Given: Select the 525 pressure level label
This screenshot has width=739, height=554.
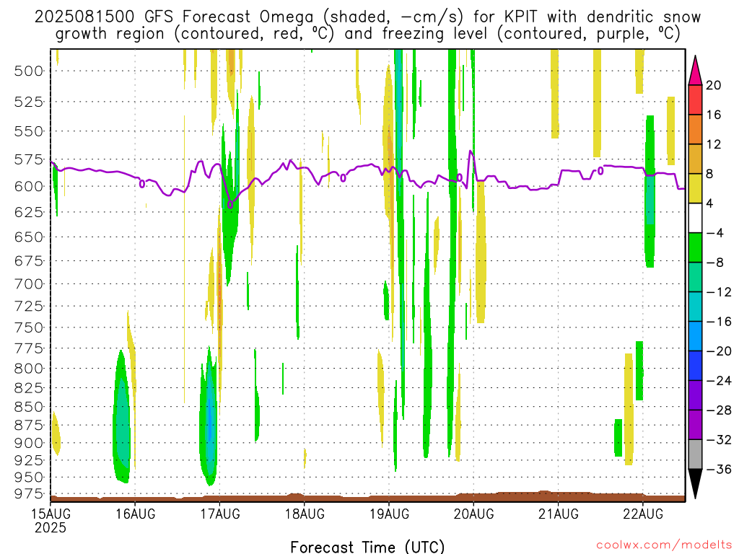Looking at the screenshot, I should [x=28, y=102].
